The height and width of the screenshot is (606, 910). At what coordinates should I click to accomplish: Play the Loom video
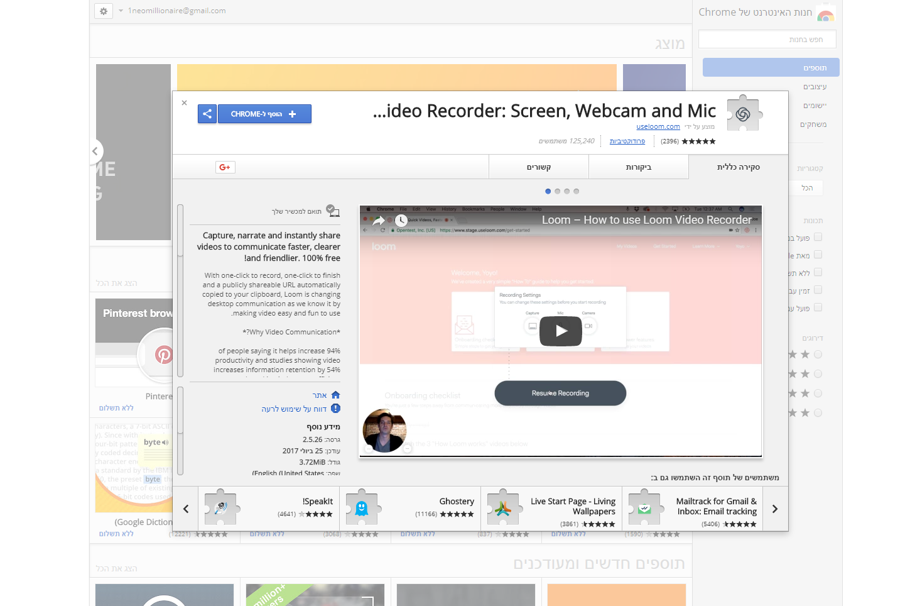pyautogui.click(x=561, y=331)
